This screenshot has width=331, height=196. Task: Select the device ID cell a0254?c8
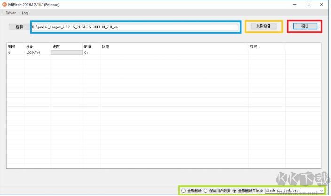33,53
